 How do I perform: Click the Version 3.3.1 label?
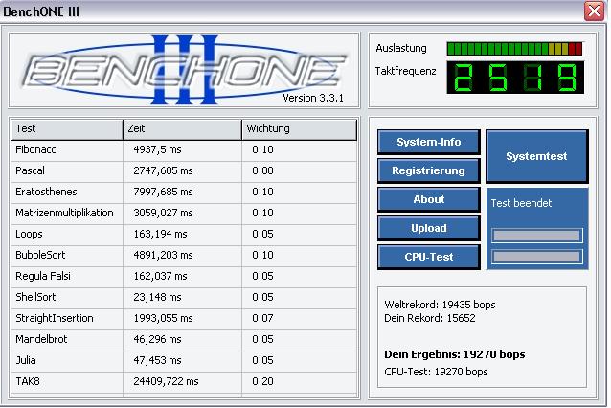(313, 98)
